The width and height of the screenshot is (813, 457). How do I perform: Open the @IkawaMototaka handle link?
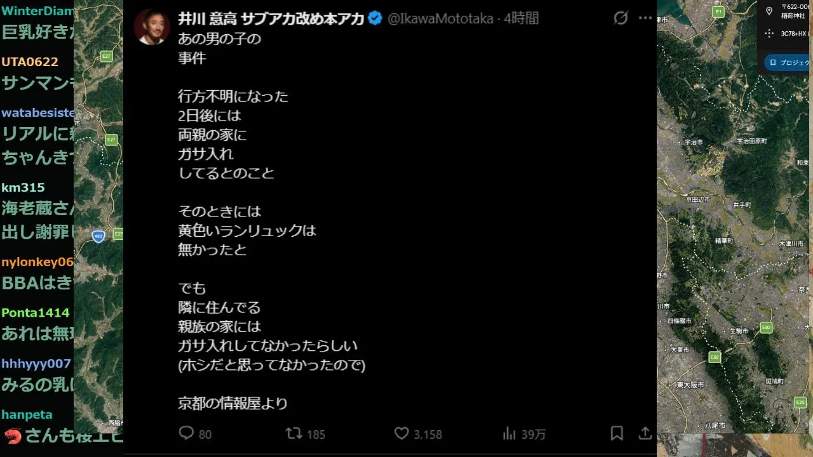pos(440,18)
